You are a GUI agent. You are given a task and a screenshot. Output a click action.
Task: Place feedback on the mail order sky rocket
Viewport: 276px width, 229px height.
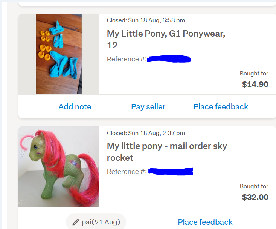[x=205, y=222]
